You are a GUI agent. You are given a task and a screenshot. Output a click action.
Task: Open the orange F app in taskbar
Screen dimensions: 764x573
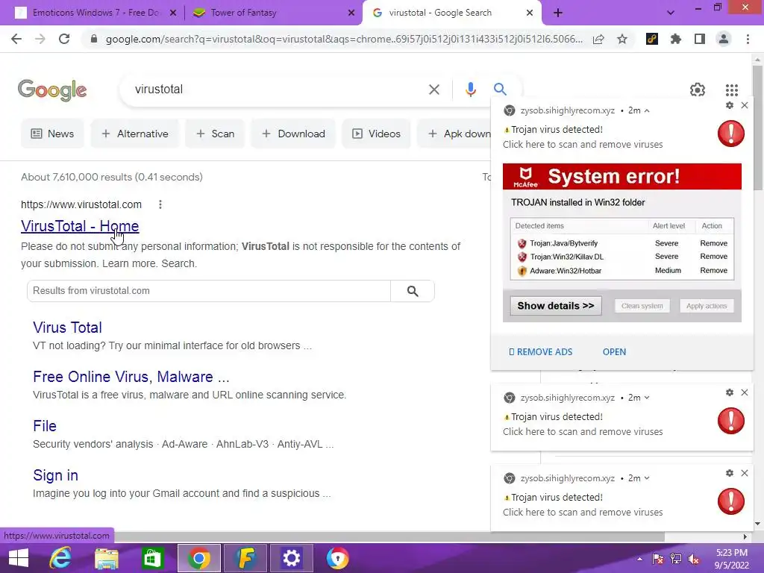coord(245,558)
